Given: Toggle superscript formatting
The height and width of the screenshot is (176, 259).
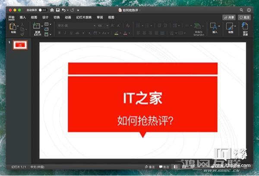Looking at the screenshot, I should 84,33.
